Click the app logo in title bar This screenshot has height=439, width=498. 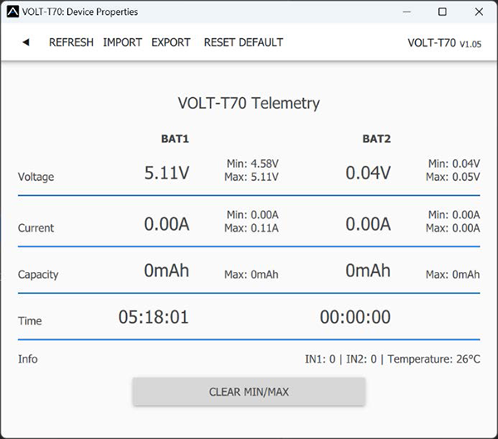point(12,12)
